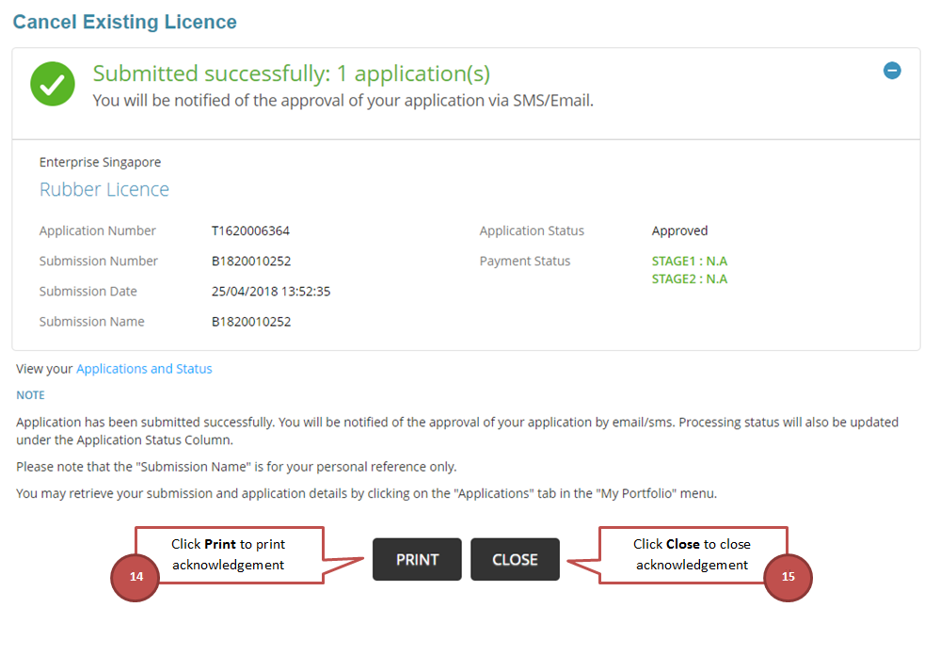Open the Applications and Status link
The height and width of the screenshot is (655, 940).
pos(144,369)
